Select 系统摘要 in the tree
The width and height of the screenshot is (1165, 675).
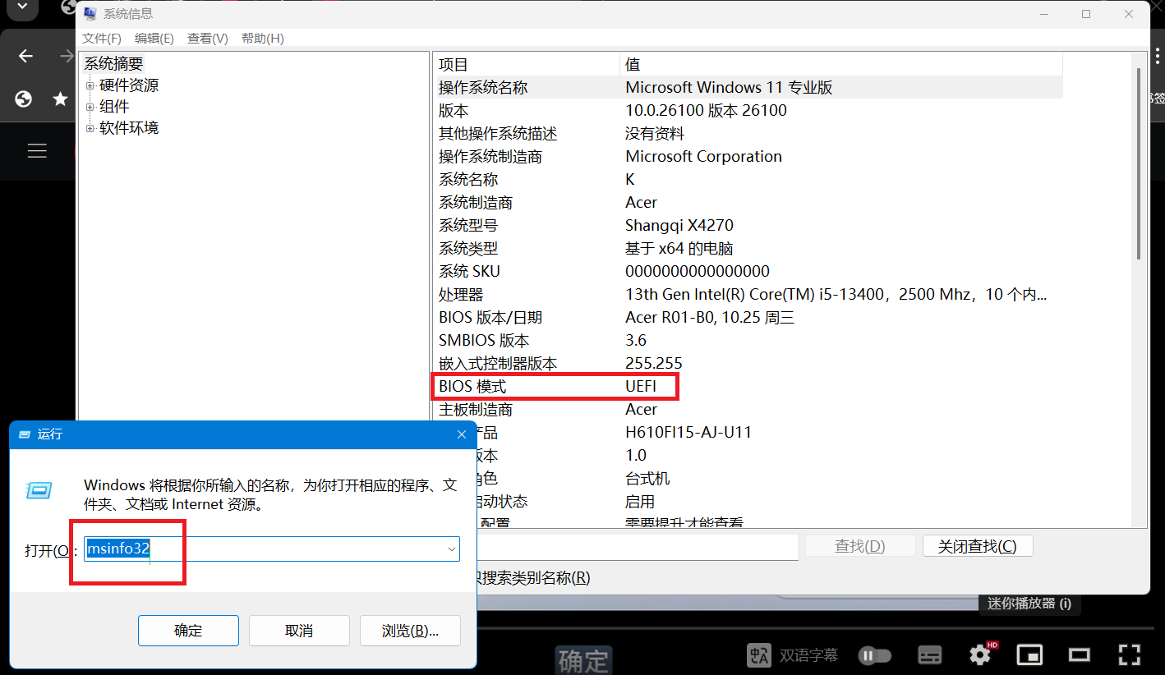[113, 64]
